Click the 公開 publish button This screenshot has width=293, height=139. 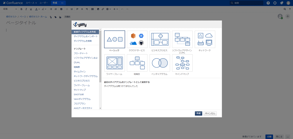[270, 137]
